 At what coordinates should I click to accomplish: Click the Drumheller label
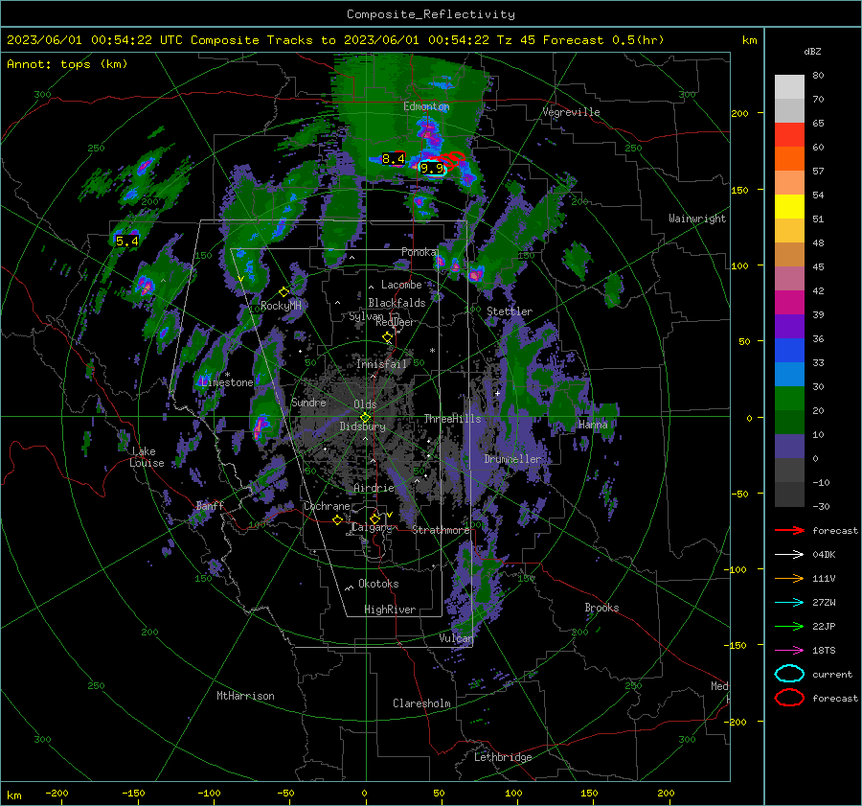coord(512,458)
